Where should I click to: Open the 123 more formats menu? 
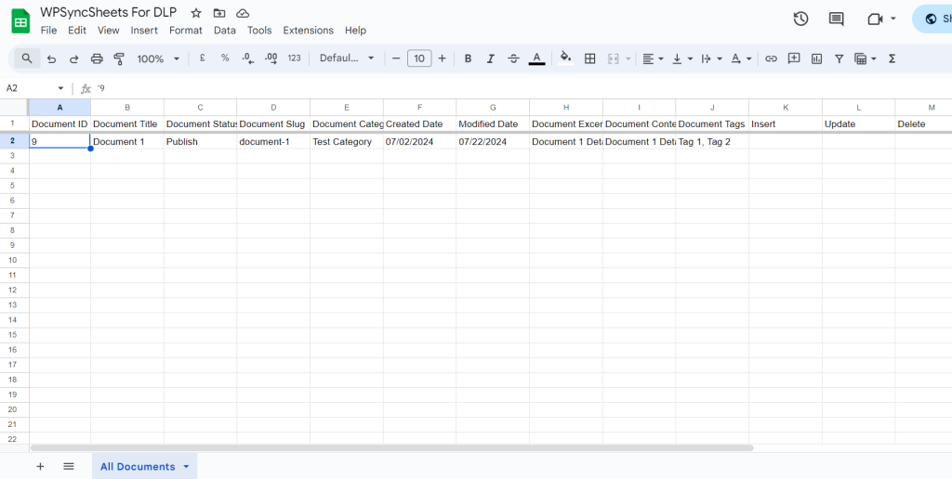coord(295,58)
